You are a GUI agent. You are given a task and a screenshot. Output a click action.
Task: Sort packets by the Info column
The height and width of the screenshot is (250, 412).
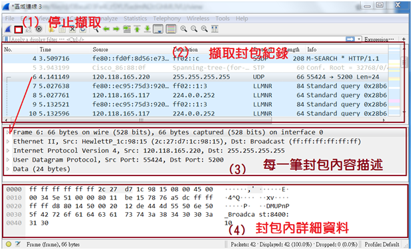coord(347,49)
